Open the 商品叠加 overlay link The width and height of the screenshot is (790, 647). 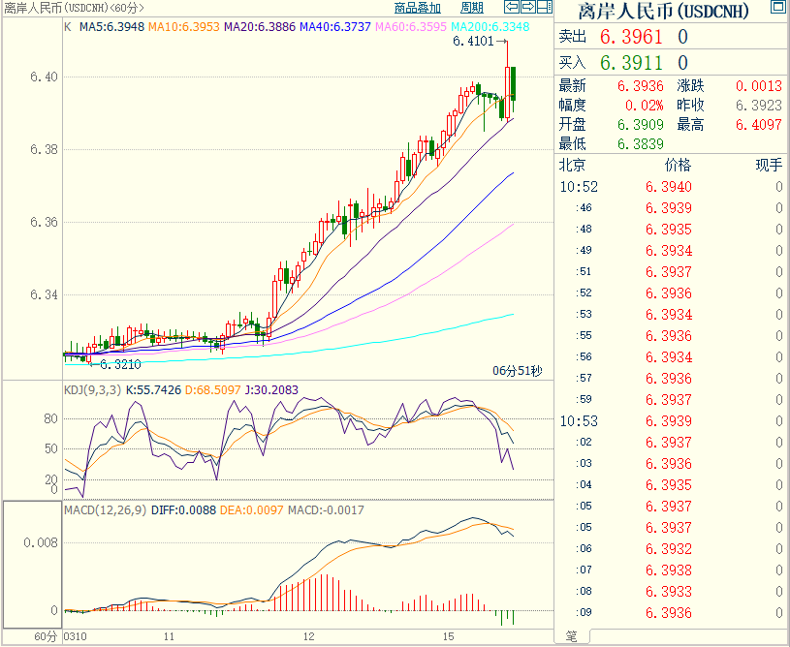tap(418, 8)
